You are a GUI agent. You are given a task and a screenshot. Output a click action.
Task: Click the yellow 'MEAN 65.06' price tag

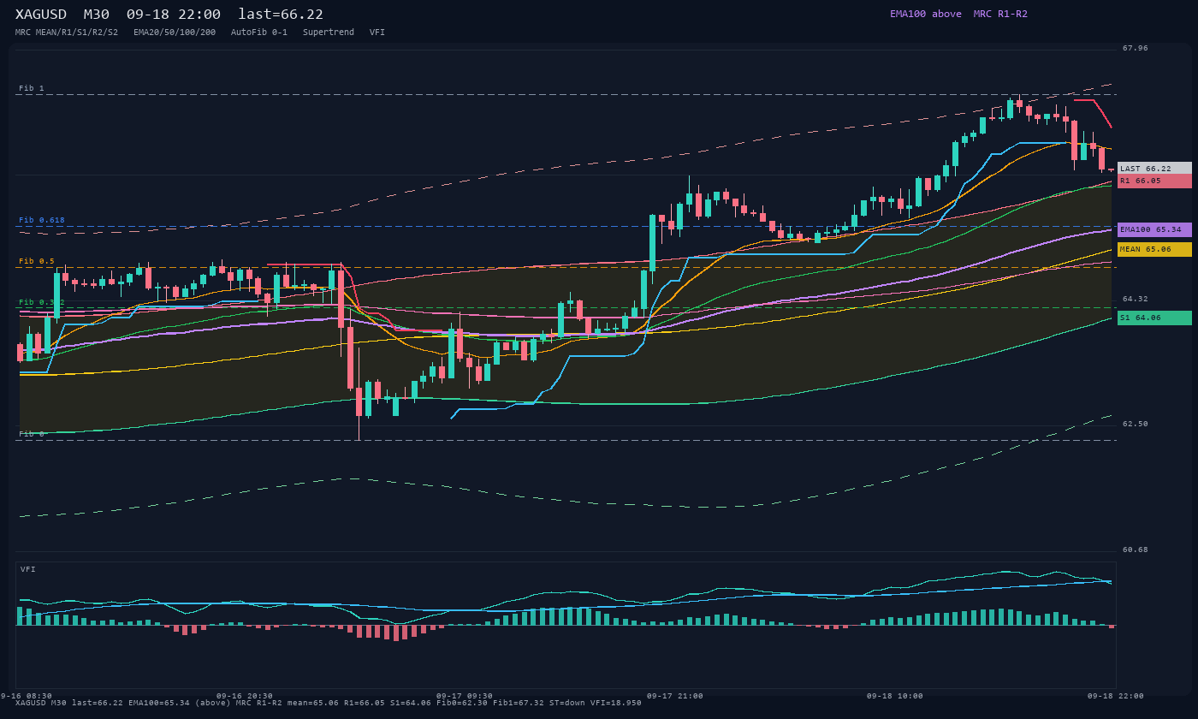[1154, 249]
